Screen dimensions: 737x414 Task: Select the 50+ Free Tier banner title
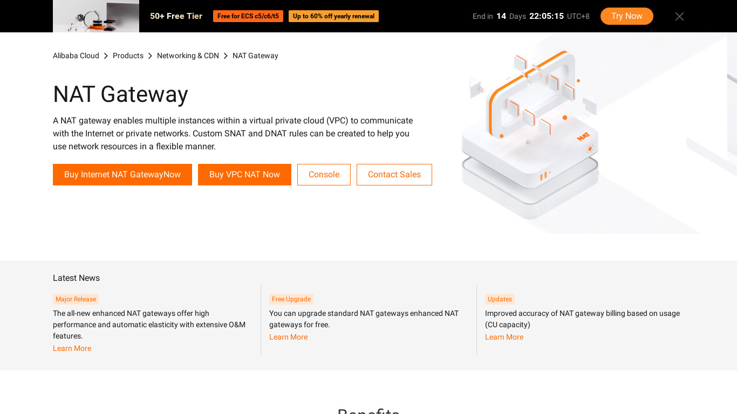(x=176, y=16)
